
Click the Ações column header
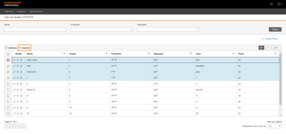point(18,54)
